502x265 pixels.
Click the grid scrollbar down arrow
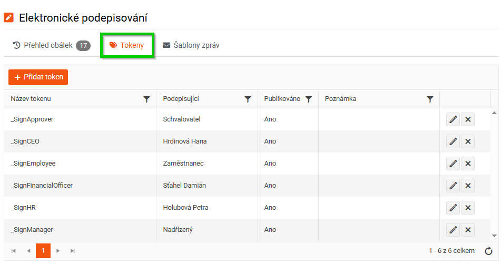click(494, 236)
